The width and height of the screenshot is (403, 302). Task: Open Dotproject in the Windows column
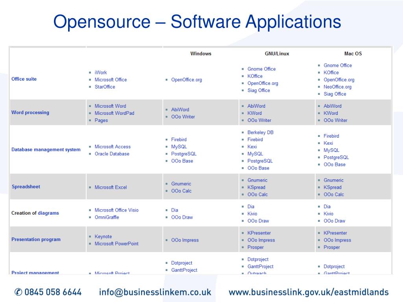(x=182, y=263)
